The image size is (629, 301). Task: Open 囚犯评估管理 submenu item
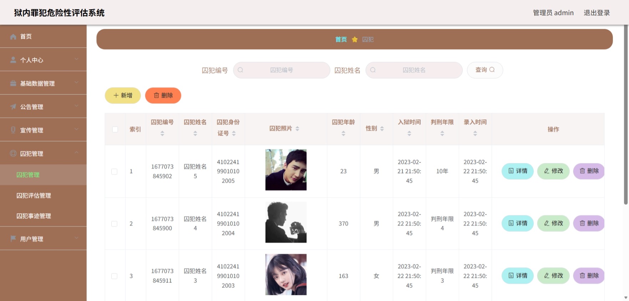click(43, 195)
